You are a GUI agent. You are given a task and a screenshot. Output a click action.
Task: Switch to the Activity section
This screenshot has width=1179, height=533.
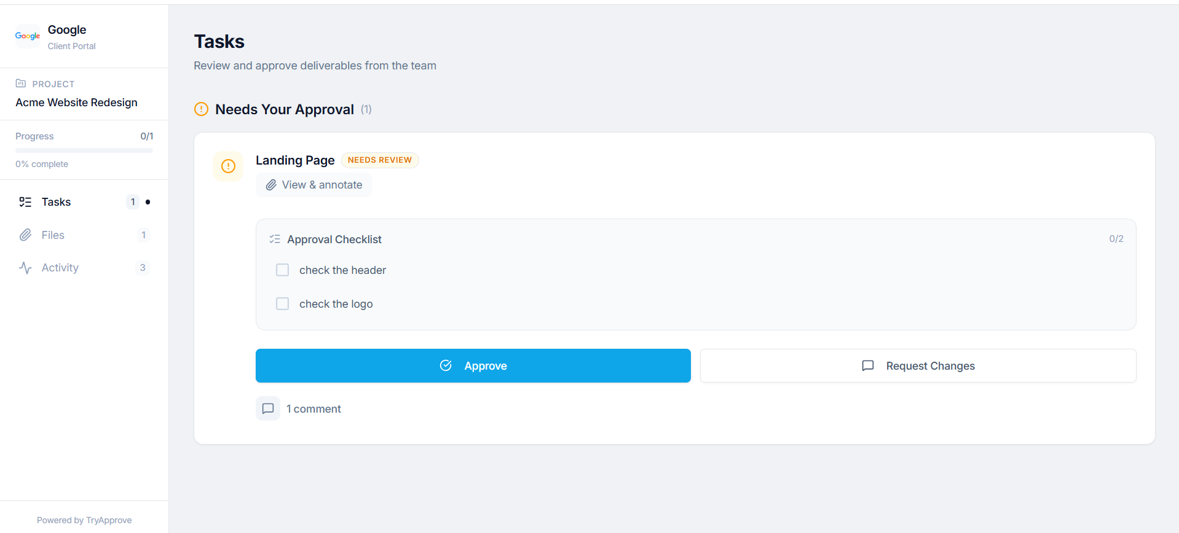60,268
